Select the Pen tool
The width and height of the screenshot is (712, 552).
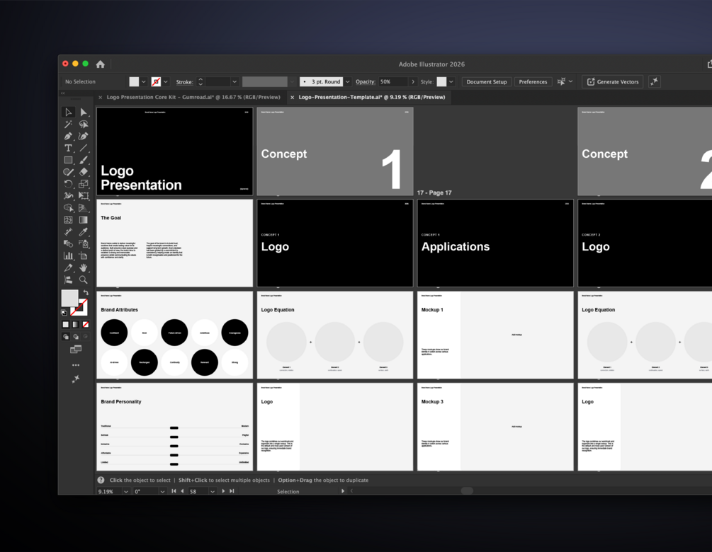pyautogui.click(x=68, y=136)
